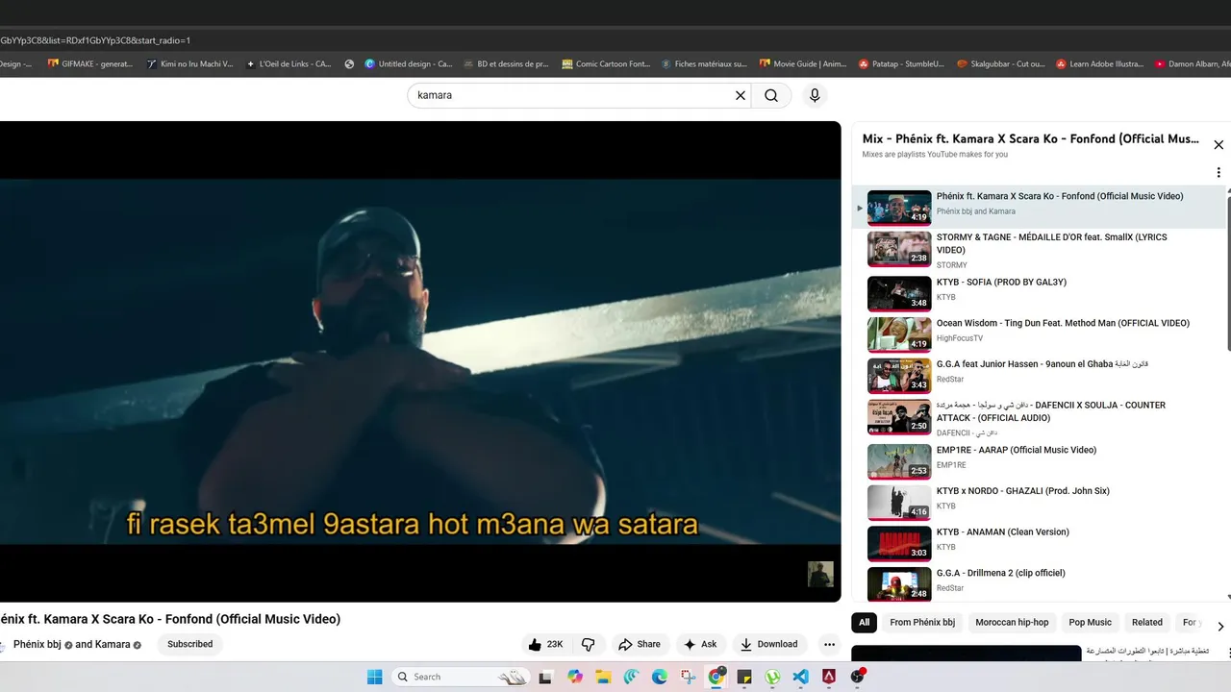Close the Mix playlist panel
This screenshot has width=1231, height=692.
1218,145
